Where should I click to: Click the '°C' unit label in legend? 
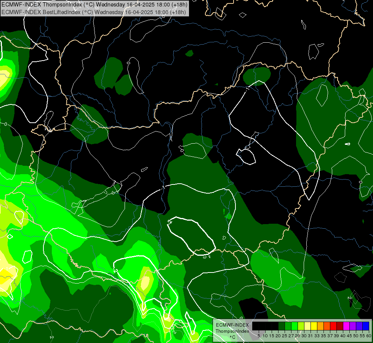(x=233, y=337)
